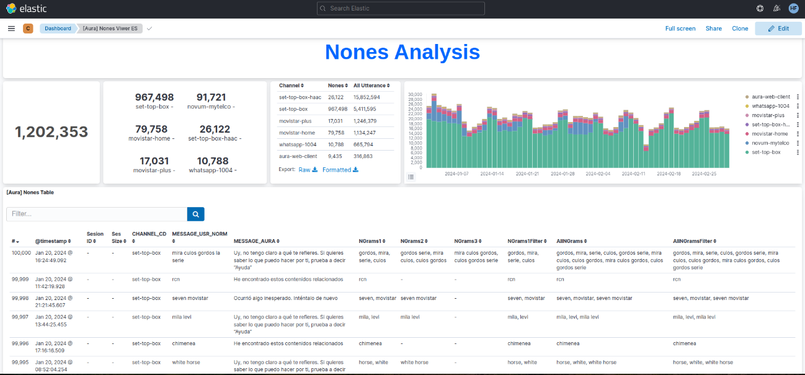
Task: Sort by MESSAGE_AURA column
Action: pos(256,240)
